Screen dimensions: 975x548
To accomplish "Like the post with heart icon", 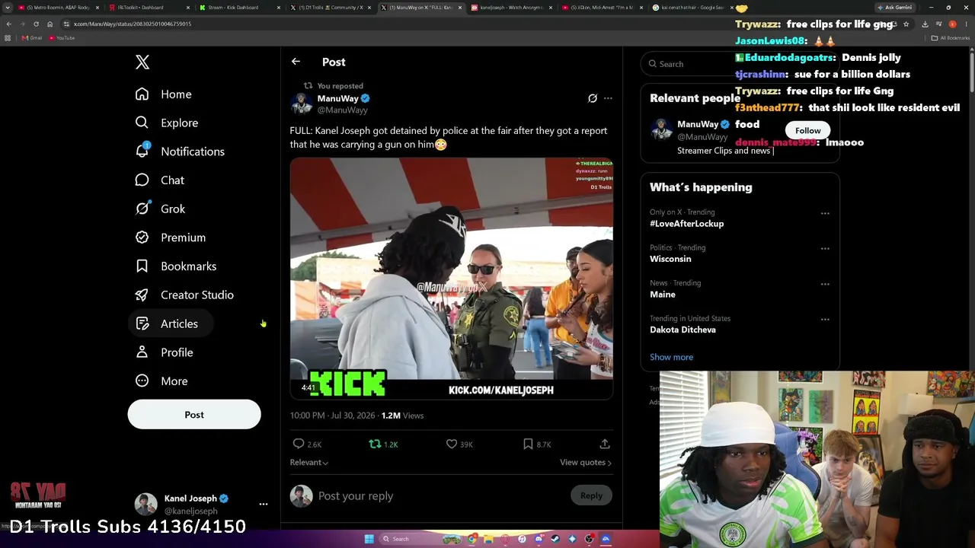I will coord(452,444).
